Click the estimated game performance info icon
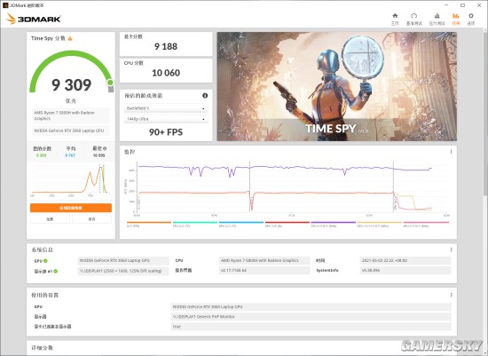This screenshot has height=356, width=488. pos(205,96)
